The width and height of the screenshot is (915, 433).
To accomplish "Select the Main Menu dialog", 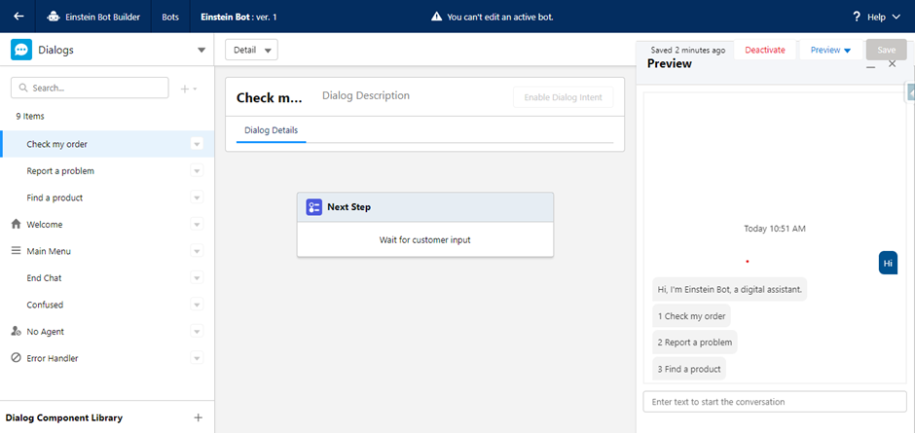I will click(107, 251).
